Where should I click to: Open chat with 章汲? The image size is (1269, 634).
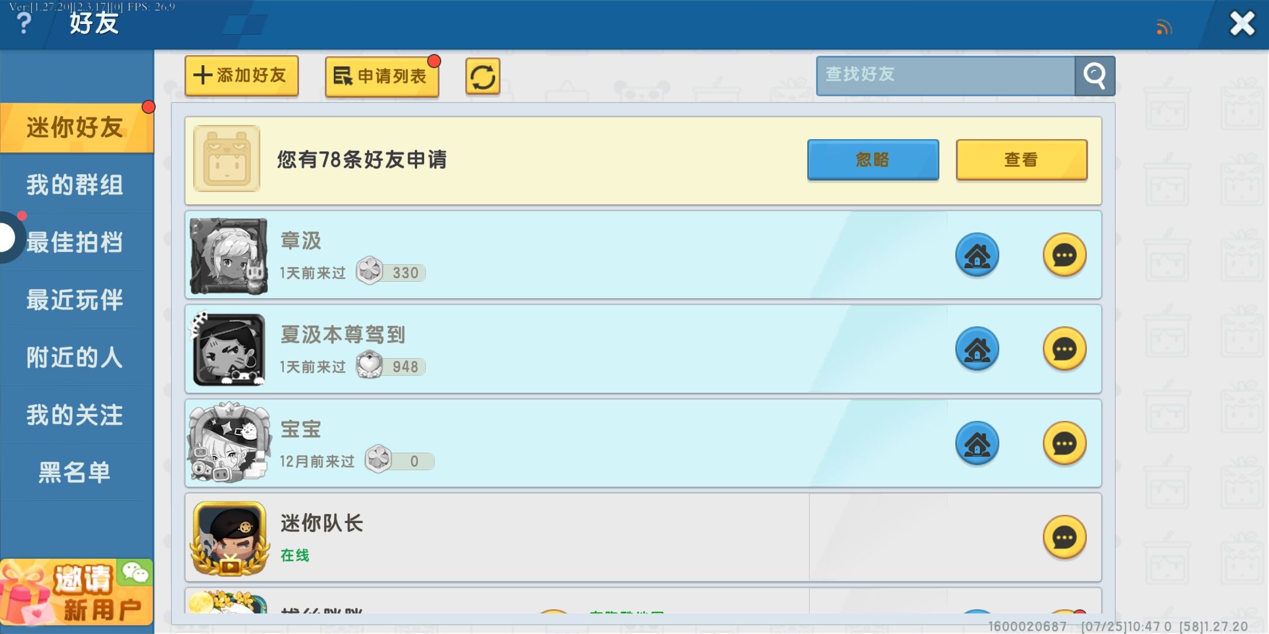pyautogui.click(x=1064, y=255)
